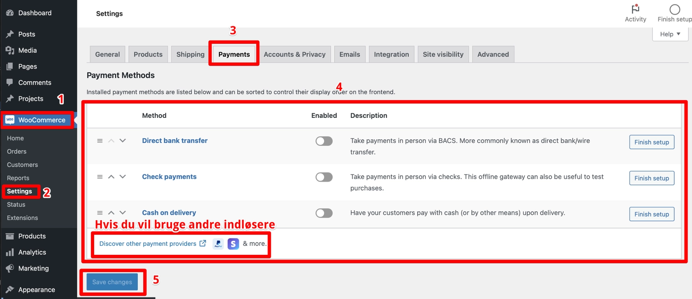Image resolution: width=692 pixels, height=299 pixels.
Task: Click the Activity flag icon
Action: click(635, 9)
